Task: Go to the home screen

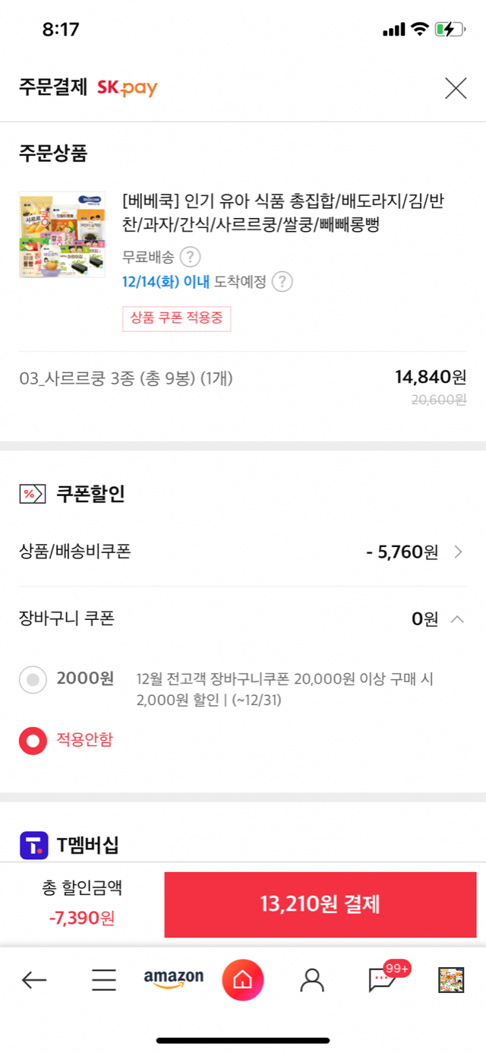Action: tap(242, 980)
